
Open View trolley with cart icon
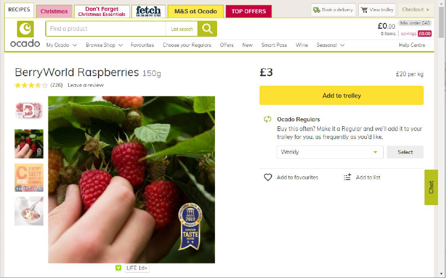coord(377,10)
